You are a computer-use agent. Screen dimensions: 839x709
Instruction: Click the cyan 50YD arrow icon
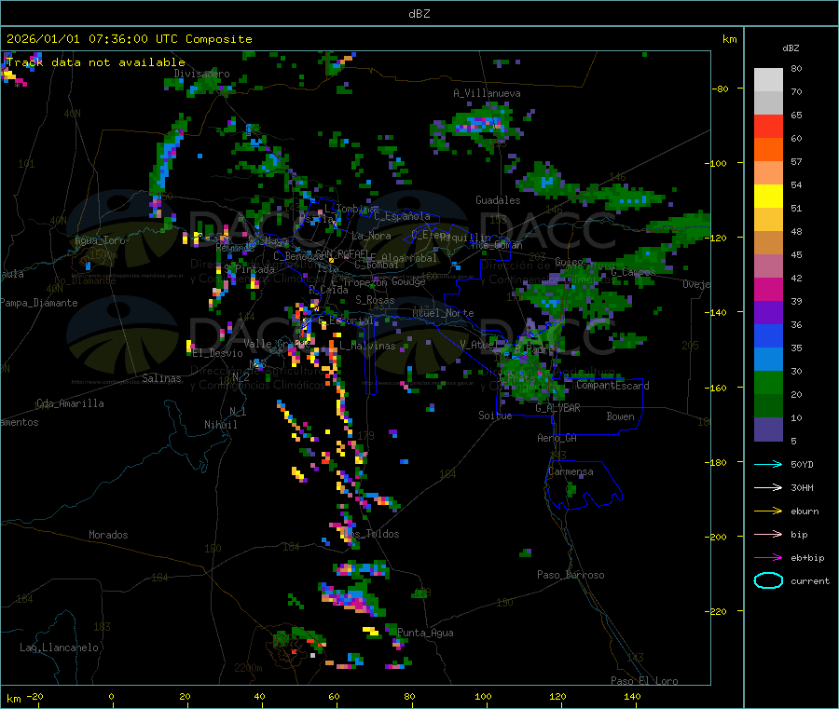click(768, 464)
